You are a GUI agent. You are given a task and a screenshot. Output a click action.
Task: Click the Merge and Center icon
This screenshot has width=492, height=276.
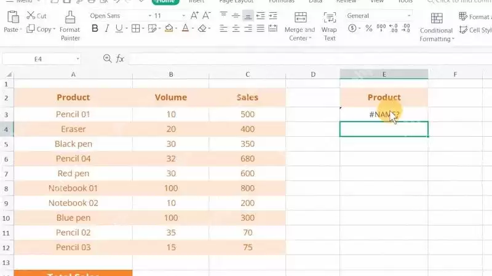pos(301,18)
